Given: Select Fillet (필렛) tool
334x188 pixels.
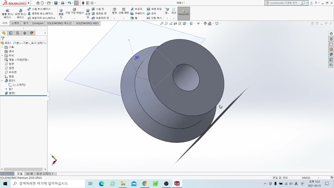Looking at the screenshot, I should click(114, 11).
